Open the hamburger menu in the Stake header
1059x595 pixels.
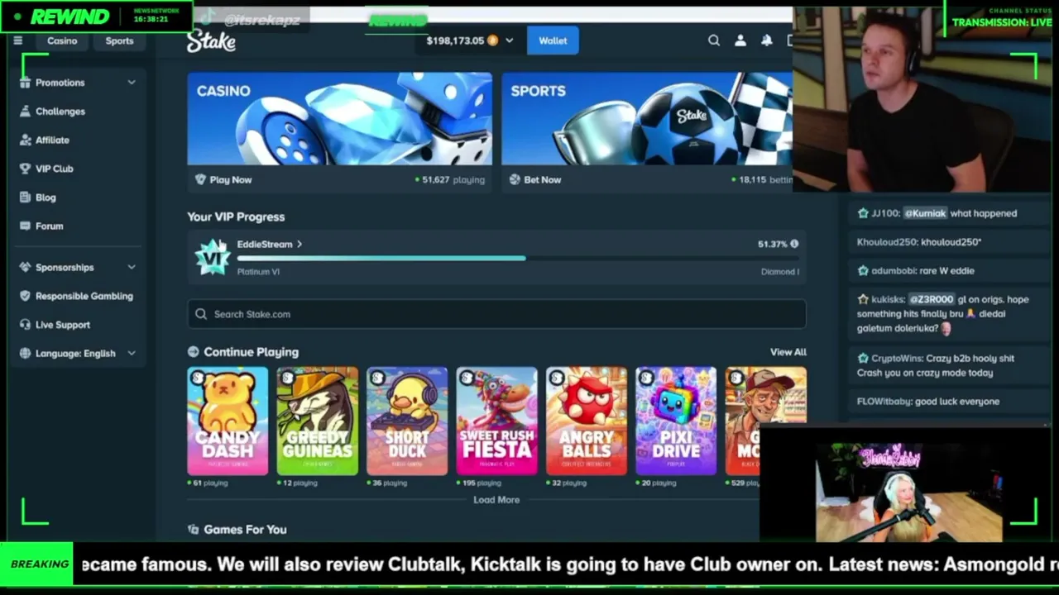click(x=18, y=40)
